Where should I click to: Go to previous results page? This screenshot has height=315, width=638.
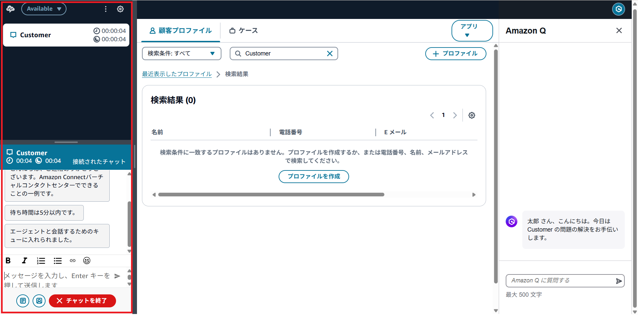click(x=432, y=115)
